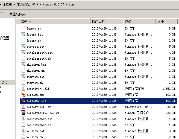Go to tomcat-6.0.37 breadcrumb segment
This screenshot has width=179, height=139.
pyautogui.click(x=53, y=5)
